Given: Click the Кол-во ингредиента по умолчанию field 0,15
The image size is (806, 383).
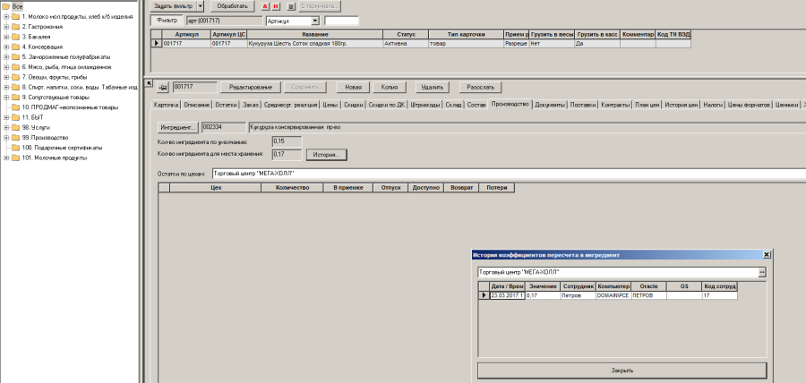Looking at the screenshot, I should (x=287, y=141).
